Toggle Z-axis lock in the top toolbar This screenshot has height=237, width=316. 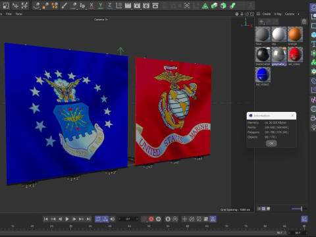pyautogui.click(x=109, y=5)
